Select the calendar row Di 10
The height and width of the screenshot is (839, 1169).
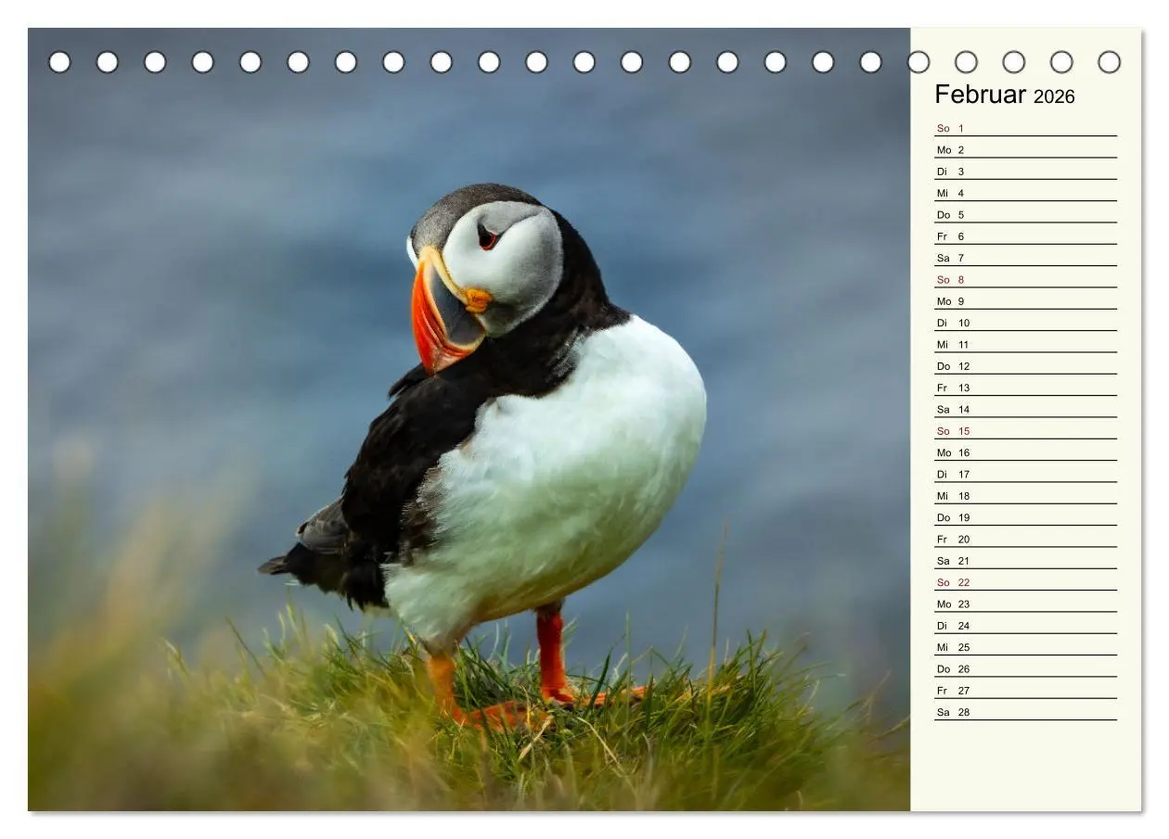pos(1025,323)
